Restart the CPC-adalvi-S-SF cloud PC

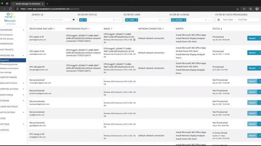click(252, 38)
